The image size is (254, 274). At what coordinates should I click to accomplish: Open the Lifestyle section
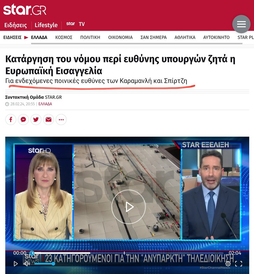pyautogui.click(x=46, y=25)
